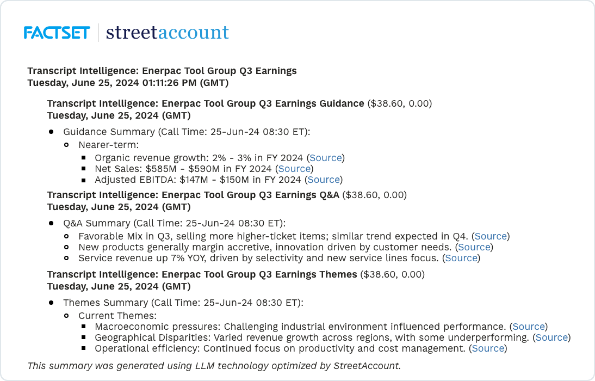
Task: Click the Nearer-term sub-bullet text
Action: (x=108, y=145)
